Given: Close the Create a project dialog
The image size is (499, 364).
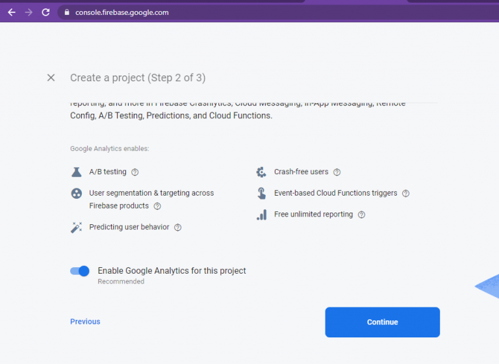Looking at the screenshot, I should [51, 78].
